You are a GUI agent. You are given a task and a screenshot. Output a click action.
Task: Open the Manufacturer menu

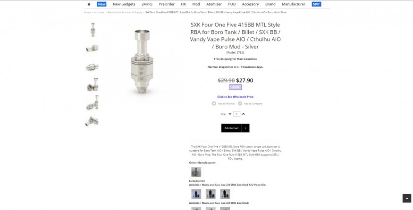[294, 4]
